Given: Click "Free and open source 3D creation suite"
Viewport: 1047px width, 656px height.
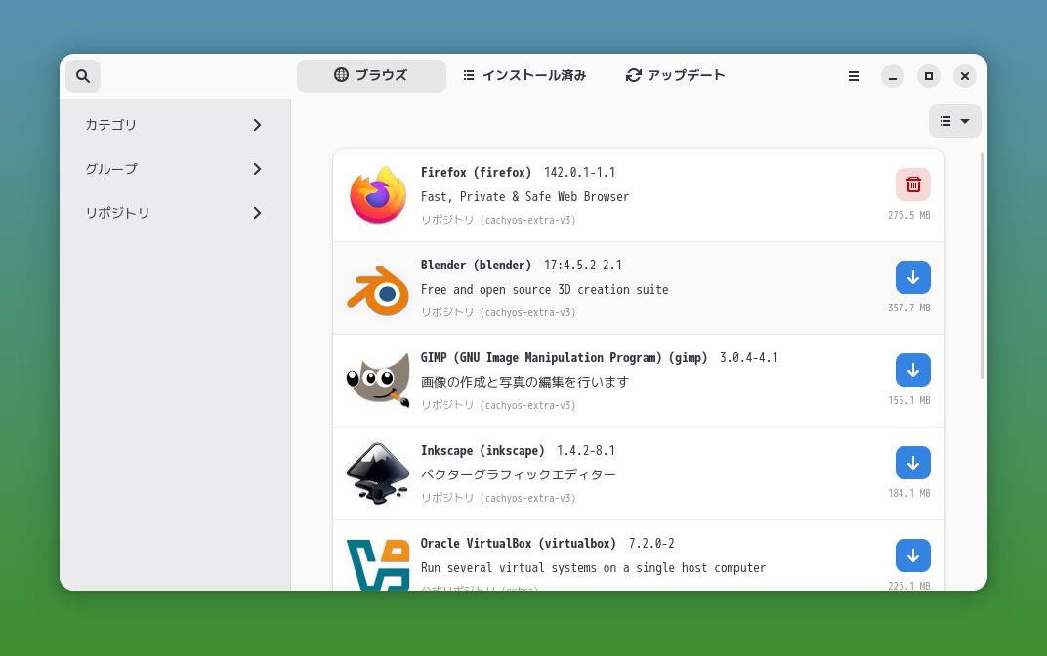Looking at the screenshot, I should [545, 290].
